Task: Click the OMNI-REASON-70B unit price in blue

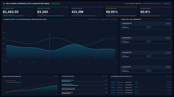Action: (168, 23)
